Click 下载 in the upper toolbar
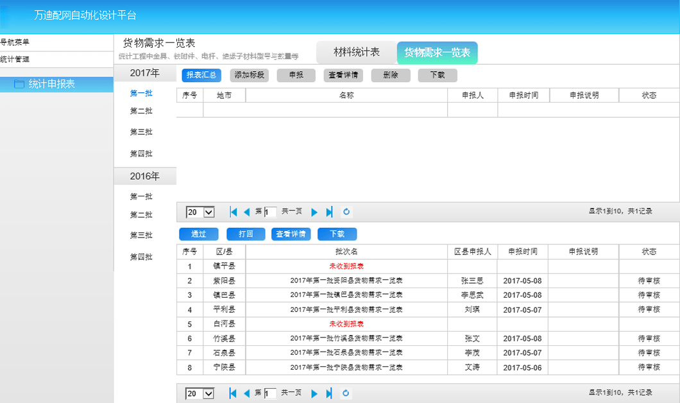 (438, 75)
